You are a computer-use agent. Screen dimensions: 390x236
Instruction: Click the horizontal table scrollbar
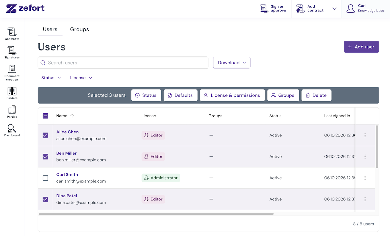[156, 214]
